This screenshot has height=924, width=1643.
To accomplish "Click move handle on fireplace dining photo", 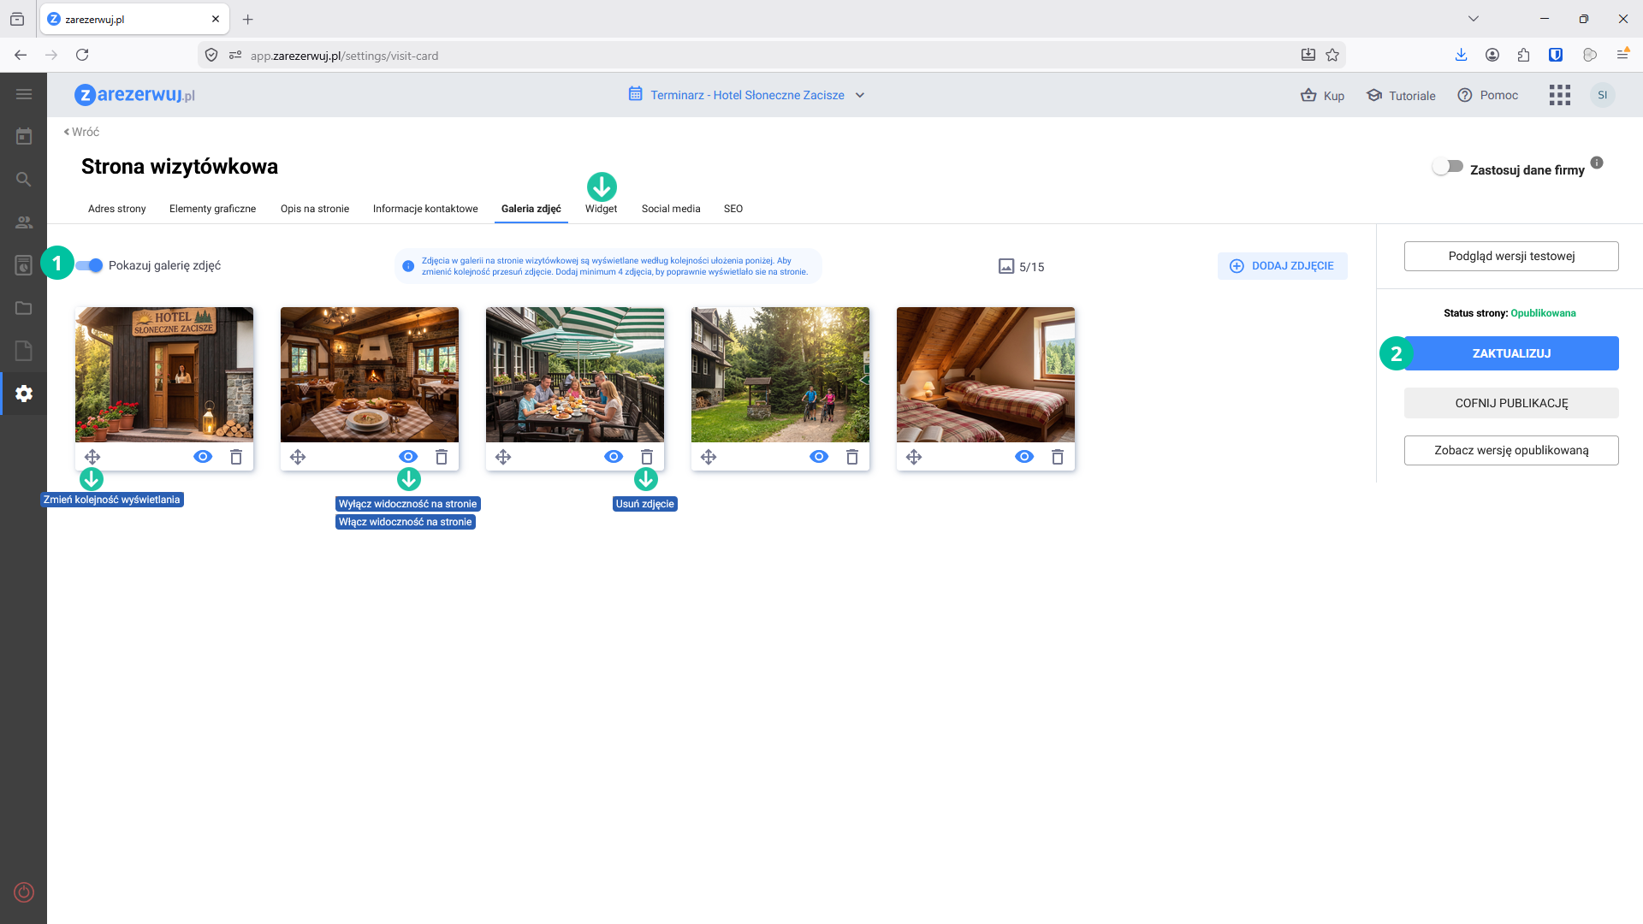I will [x=298, y=457].
